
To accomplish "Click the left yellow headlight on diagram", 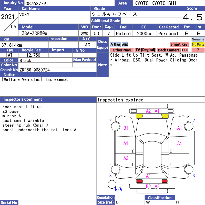I will coord(139,116).
